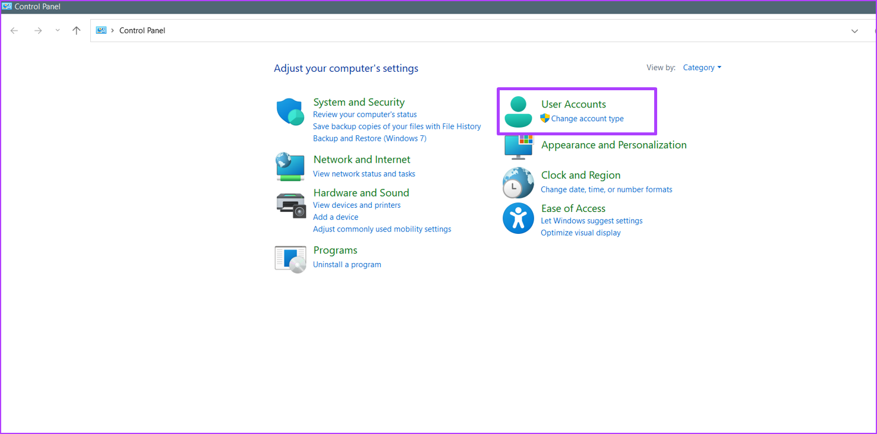Viewport: 877px width, 434px height.
Task: Click Control Panel text in address bar
Action: (x=142, y=31)
